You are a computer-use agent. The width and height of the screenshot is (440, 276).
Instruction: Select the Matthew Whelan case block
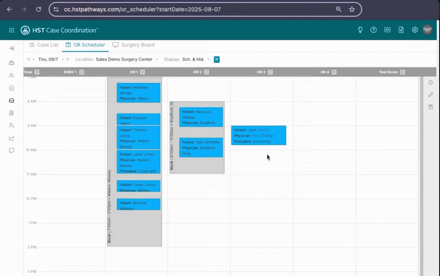138,93
